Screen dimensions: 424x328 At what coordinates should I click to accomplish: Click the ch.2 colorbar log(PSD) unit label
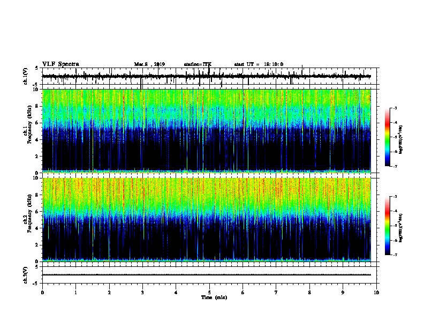point(400,228)
